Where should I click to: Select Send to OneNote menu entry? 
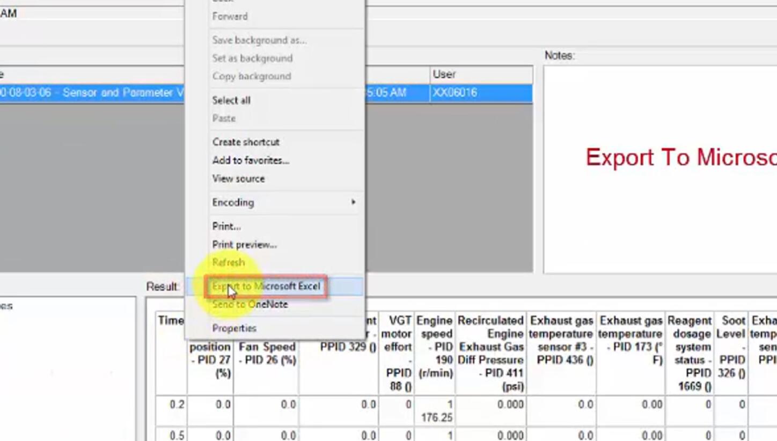(250, 304)
